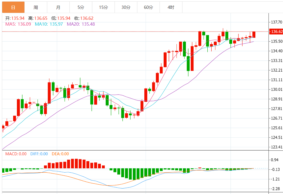The width and height of the screenshot is (283, 194).
Task: Click the 0.94 MACD axis label
Action: (x=275, y=160)
